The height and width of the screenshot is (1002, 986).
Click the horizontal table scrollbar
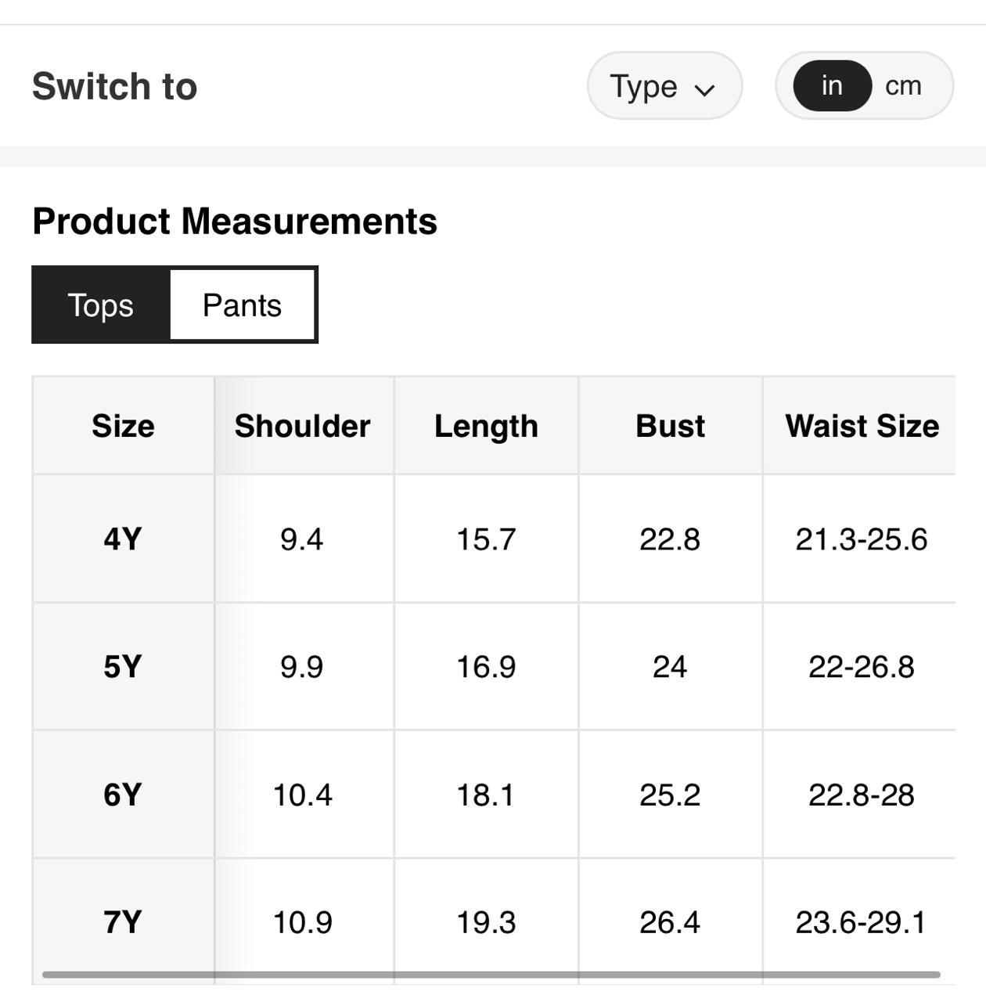pyautogui.click(x=491, y=975)
